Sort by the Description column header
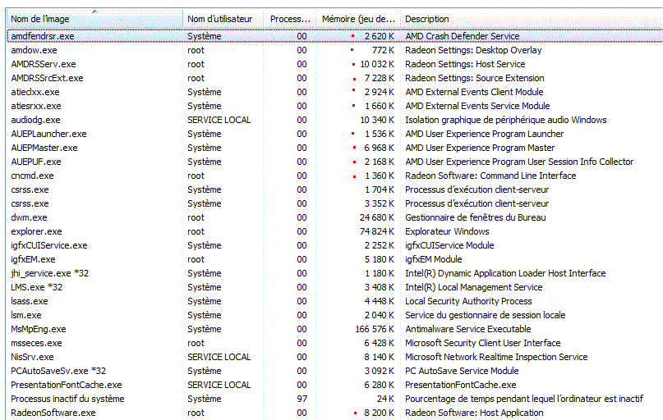This screenshot has height=420, width=663. pyautogui.click(x=532, y=19)
